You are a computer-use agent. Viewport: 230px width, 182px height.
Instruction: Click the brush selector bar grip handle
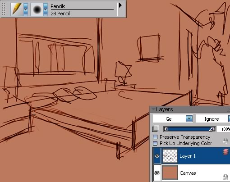point(4,9)
